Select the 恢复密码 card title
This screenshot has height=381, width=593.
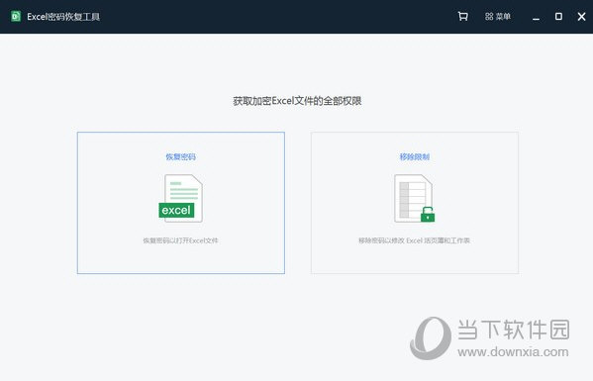click(181, 157)
